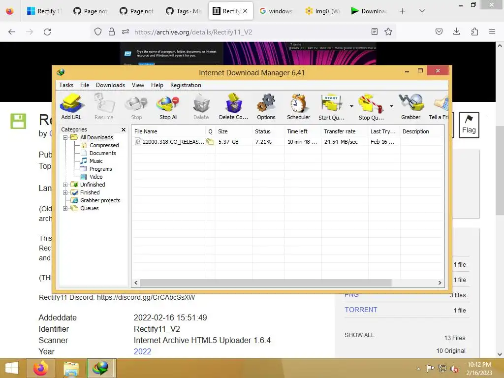This screenshot has height=378, width=504.
Task: Open the File menu in IDM
Action: click(x=85, y=85)
